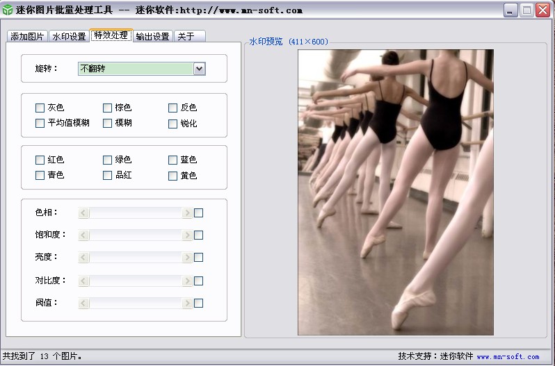Screen dimensions: 555x366
Task: Enable the 阈值 adjustment checkbox
Action: 199,303
